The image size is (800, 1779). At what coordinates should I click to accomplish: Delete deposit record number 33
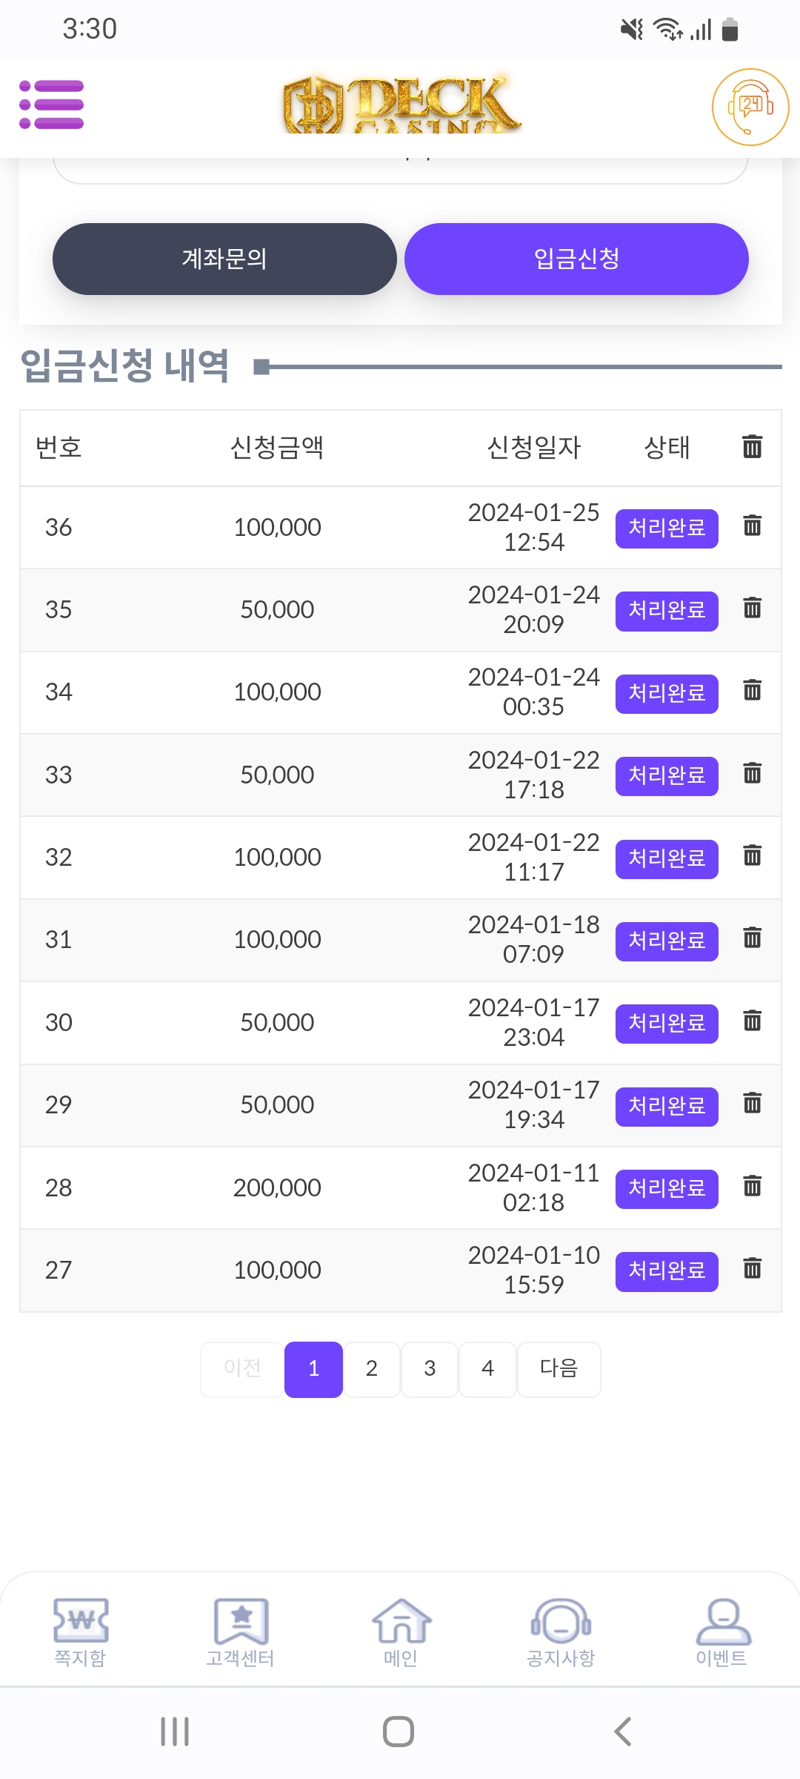pos(752,774)
